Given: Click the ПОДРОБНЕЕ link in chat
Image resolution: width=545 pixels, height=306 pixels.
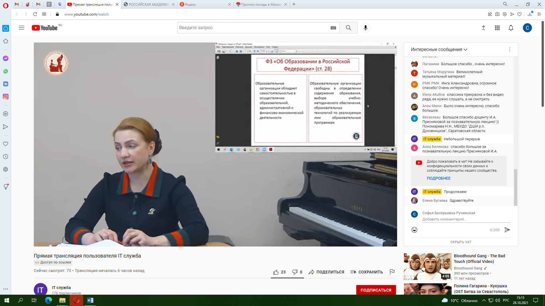Looking at the screenshot, I should click(439, 178).
